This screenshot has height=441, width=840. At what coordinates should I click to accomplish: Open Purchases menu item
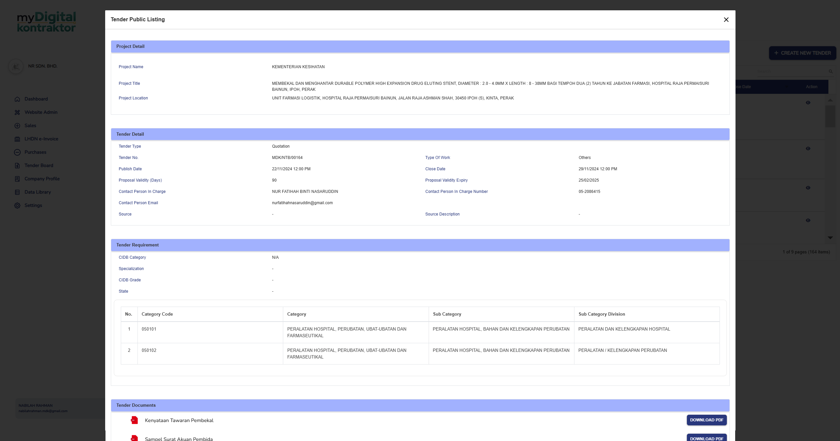35,152
